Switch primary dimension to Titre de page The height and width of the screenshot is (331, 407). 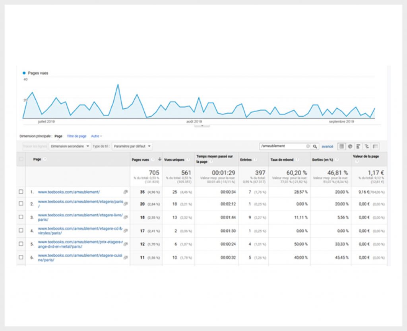point(76,136)
